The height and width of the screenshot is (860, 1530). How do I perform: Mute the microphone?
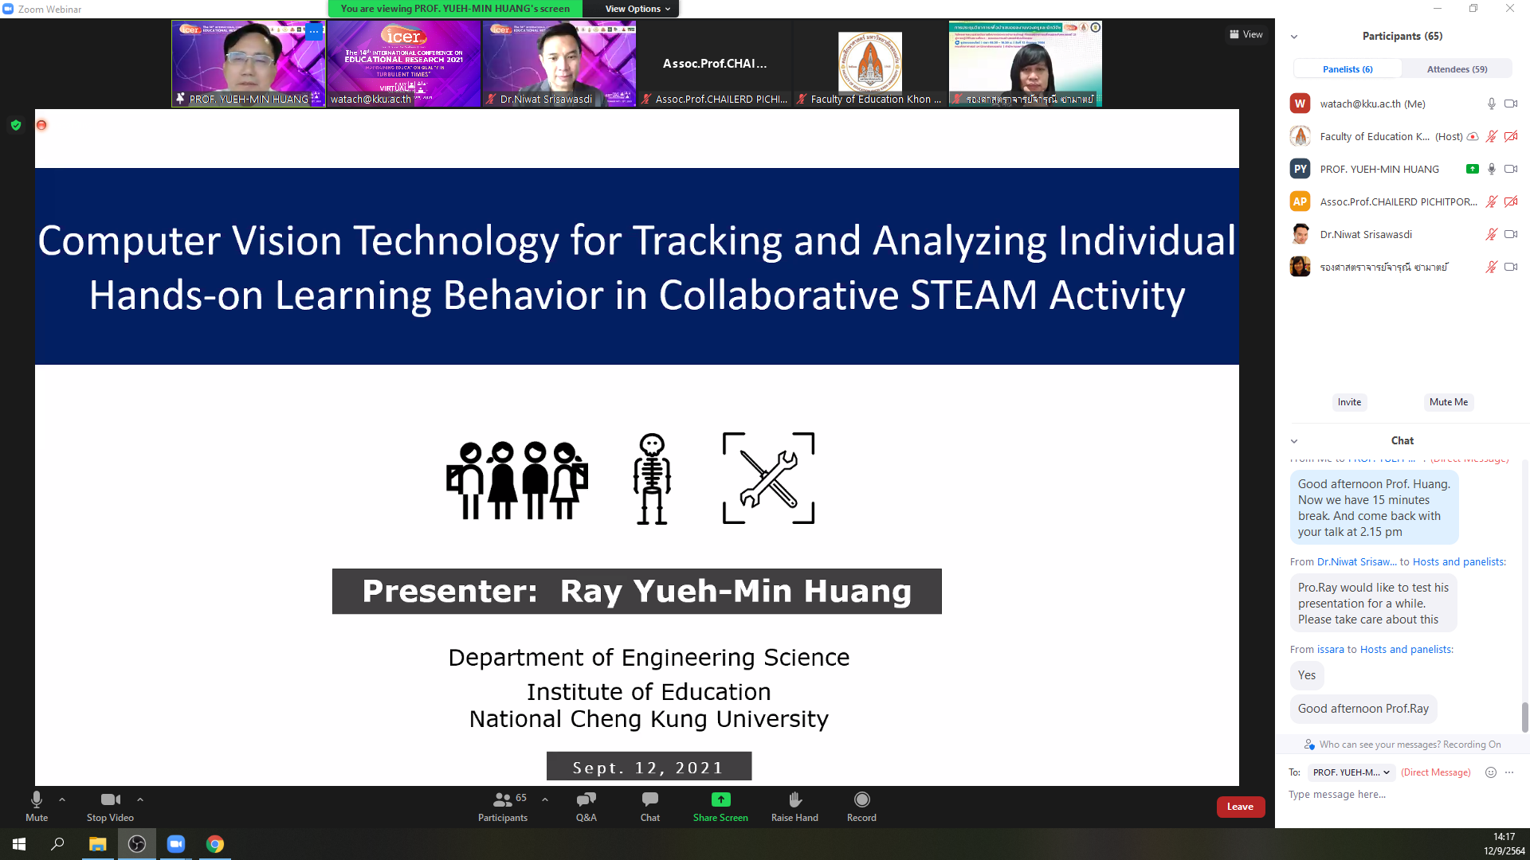37,799
